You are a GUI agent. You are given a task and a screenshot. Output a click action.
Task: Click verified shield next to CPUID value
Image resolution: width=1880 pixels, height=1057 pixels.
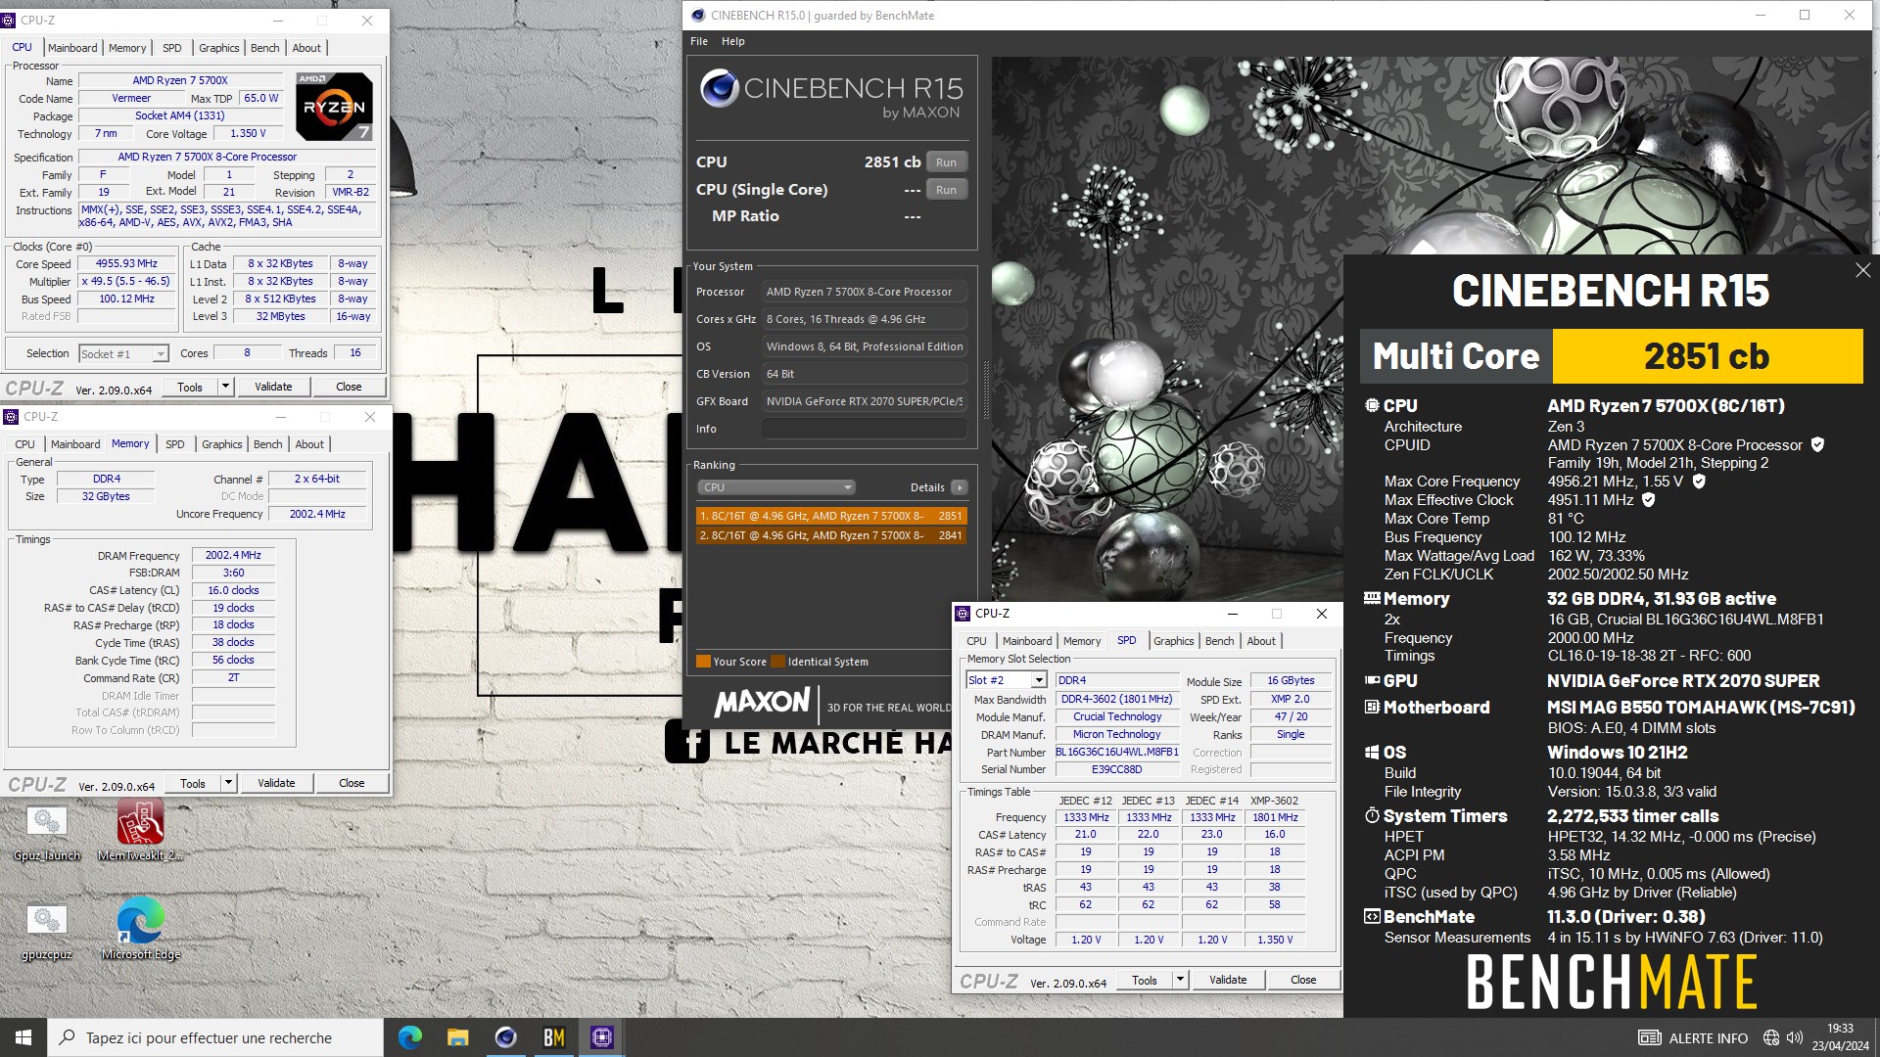(1817, 444)
